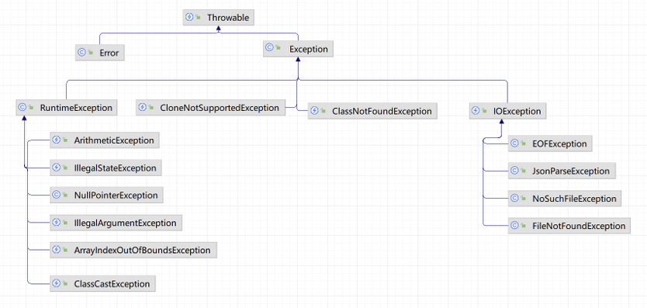The image size is (647, 308).
Task: Click the class icon beside Exception
Action: [x=269, y=47]
